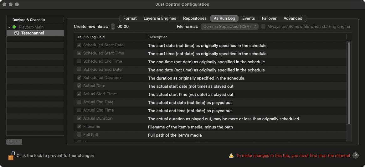Viewport: 365px width, 167px height.
Task: Click the Actual Duration description text
Action: 224,119
